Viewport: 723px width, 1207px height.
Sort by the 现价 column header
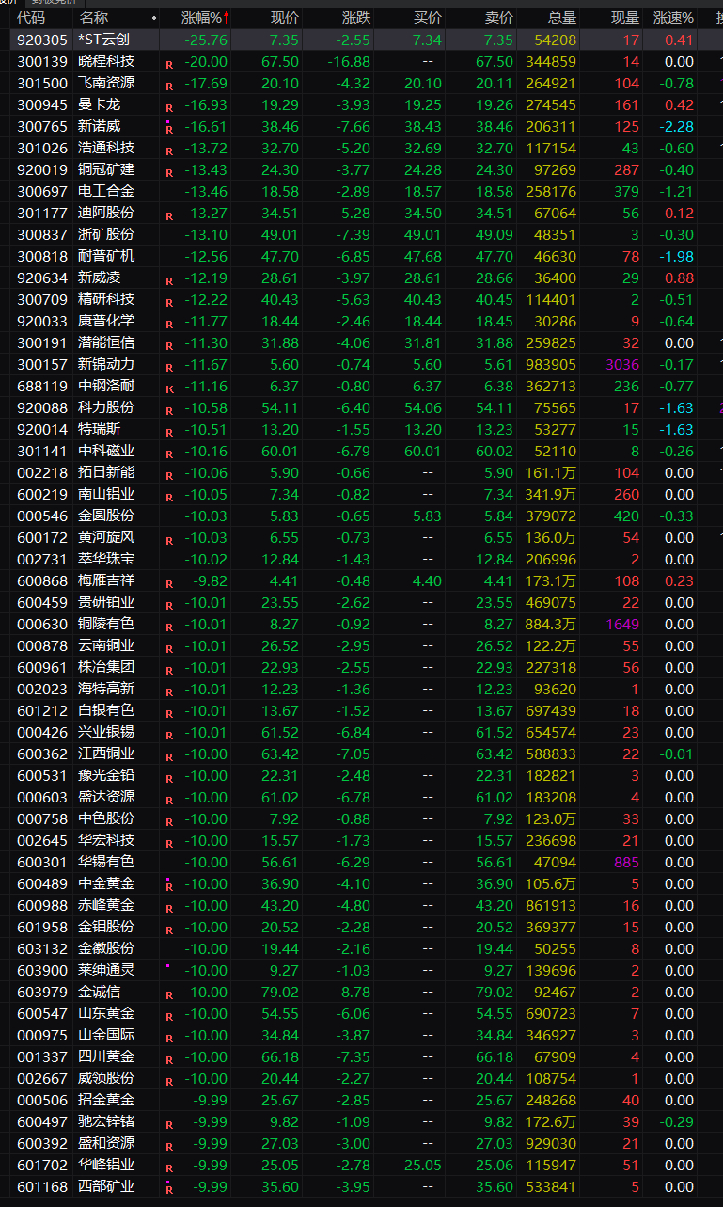tap(285, 18)
